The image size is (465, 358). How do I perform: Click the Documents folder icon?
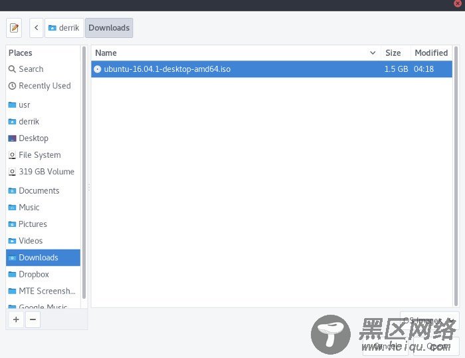[12, 191]
